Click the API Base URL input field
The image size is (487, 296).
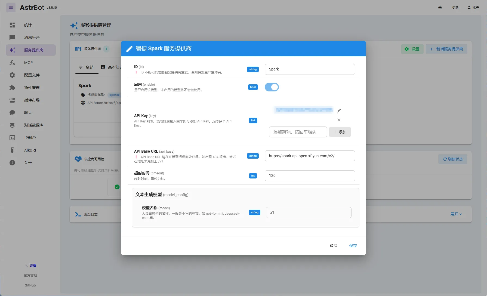coord(310,156)
